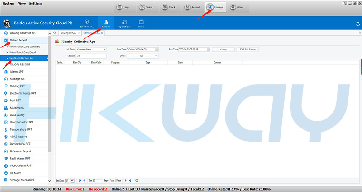
Task: Switch to Reports section
Action: (x=106, y=23)
